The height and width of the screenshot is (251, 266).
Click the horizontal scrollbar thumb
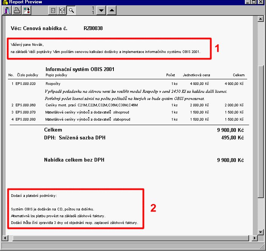coord(128,238)
